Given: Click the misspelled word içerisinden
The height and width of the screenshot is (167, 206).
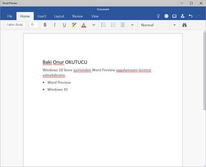Looking at the screenshot, I should pyautogui.click(x=82, y=70).
